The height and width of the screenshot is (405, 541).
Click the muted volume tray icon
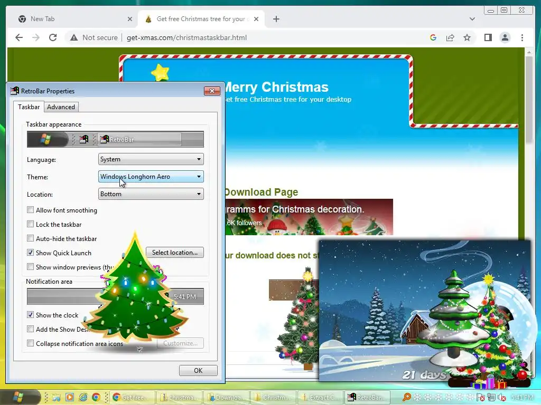tap(502, 398)
